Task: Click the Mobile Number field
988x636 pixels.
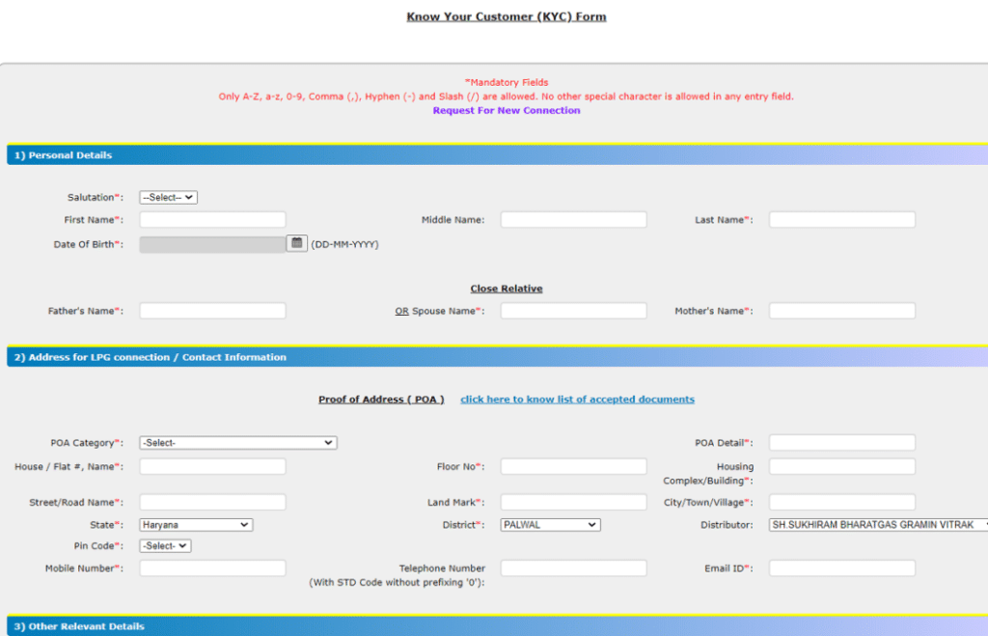Action: (x=212, y=567)
